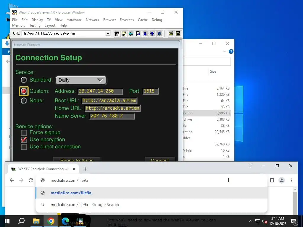The width and height of the screenshot is (303, 227).
Task: Click the blue up arrow toolbar icon
Action: 152,34
